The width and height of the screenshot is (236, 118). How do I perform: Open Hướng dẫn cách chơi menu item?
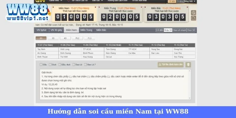(x=117, y=1)
